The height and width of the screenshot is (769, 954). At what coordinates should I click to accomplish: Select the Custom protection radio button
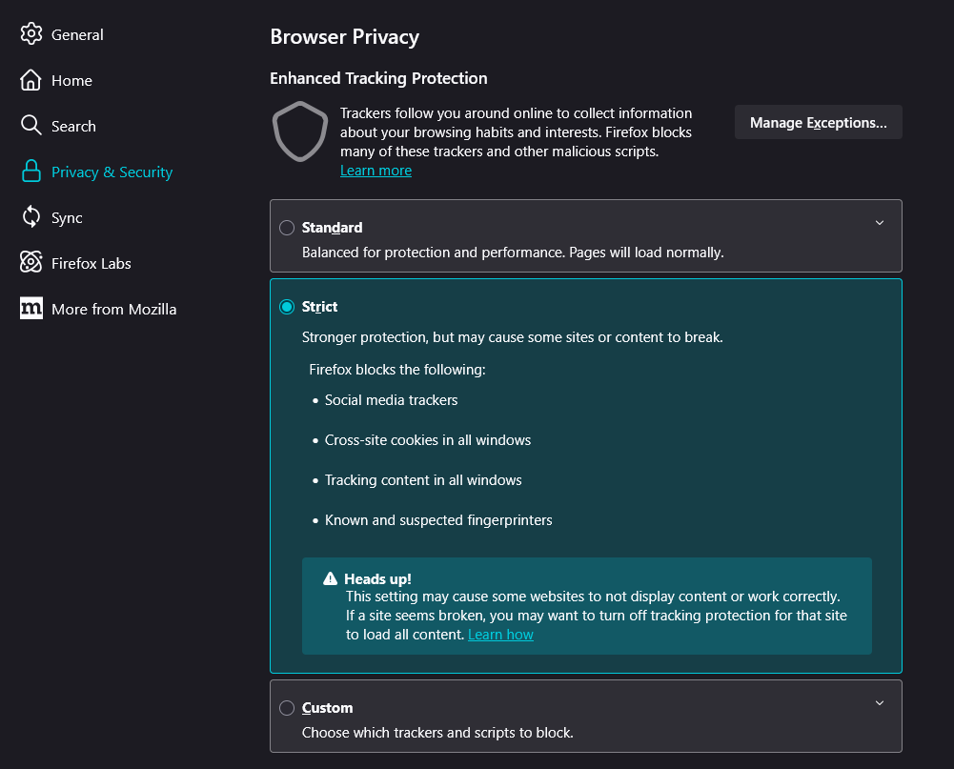point(287,708)
